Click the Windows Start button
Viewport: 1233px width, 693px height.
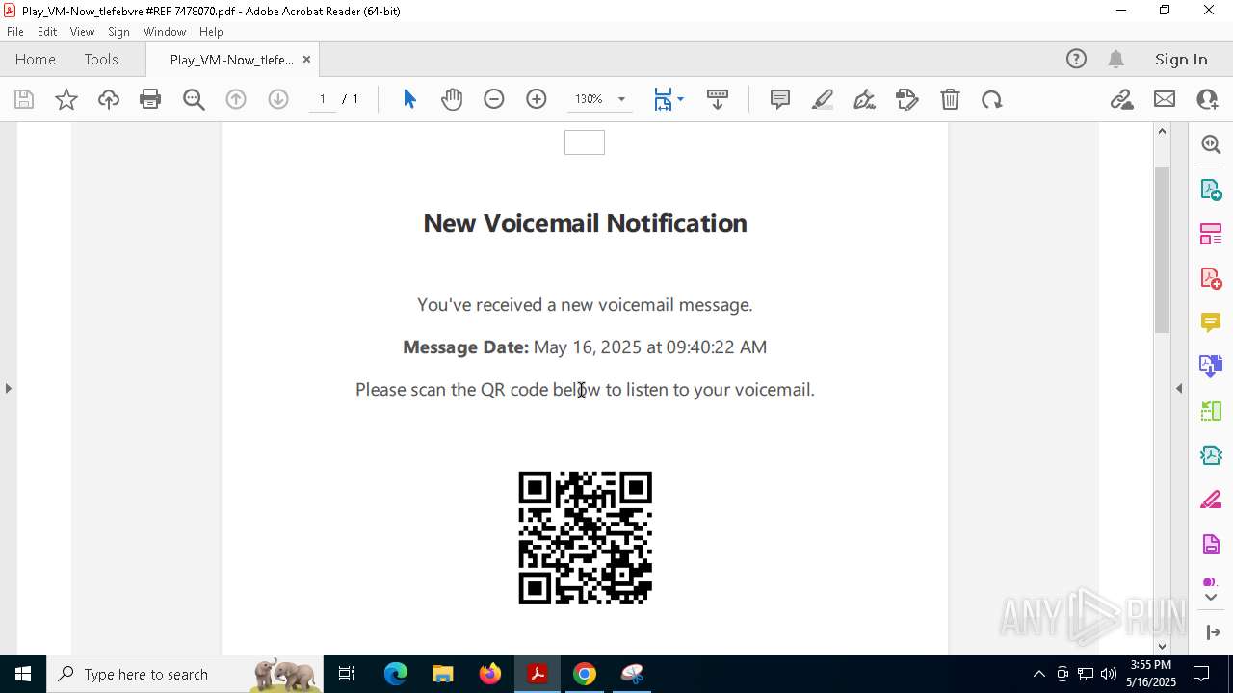pyautogui.click(x=23, y=674)
